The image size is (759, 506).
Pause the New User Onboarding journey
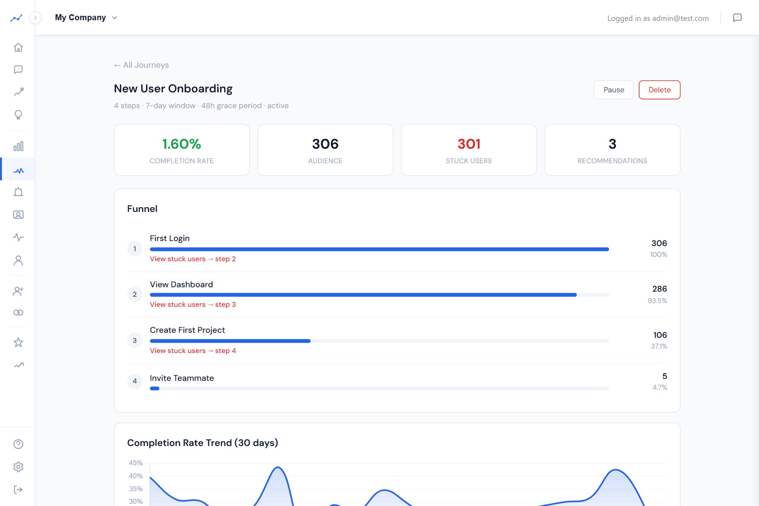pyautogui.click(x=614, y=90)
